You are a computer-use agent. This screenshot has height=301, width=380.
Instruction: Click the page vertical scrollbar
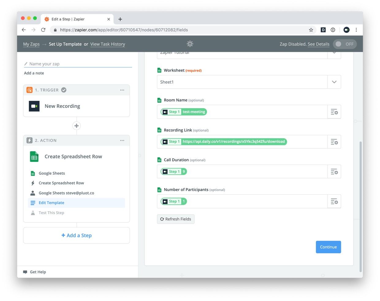pos(361,206)
